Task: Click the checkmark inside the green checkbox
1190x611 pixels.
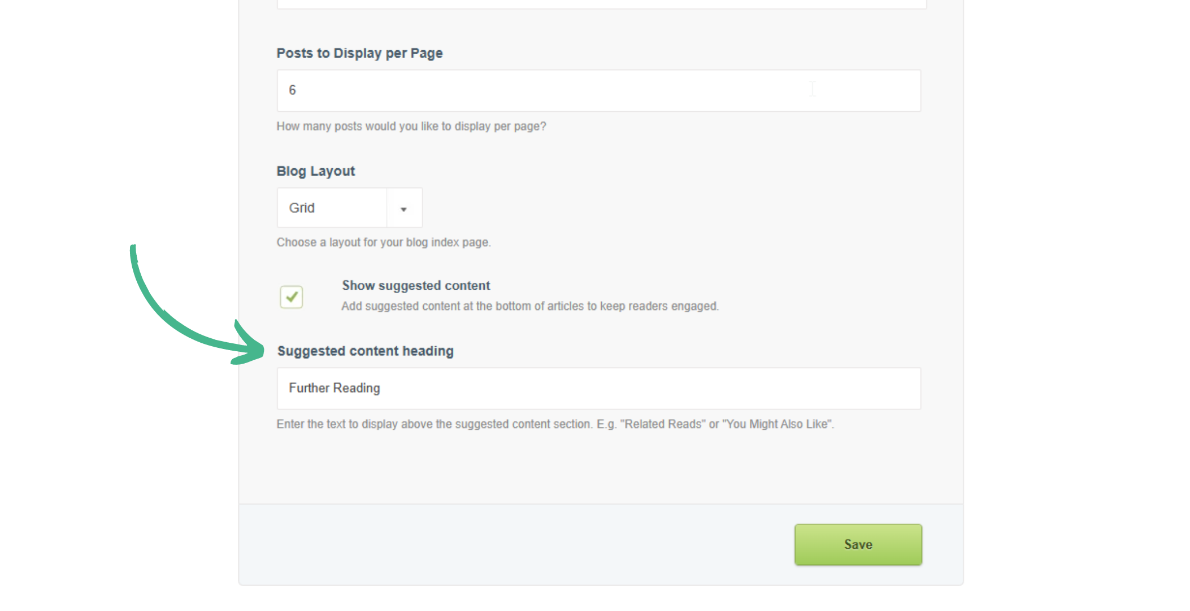Action: pyautogui.click(x=292, y=297)
